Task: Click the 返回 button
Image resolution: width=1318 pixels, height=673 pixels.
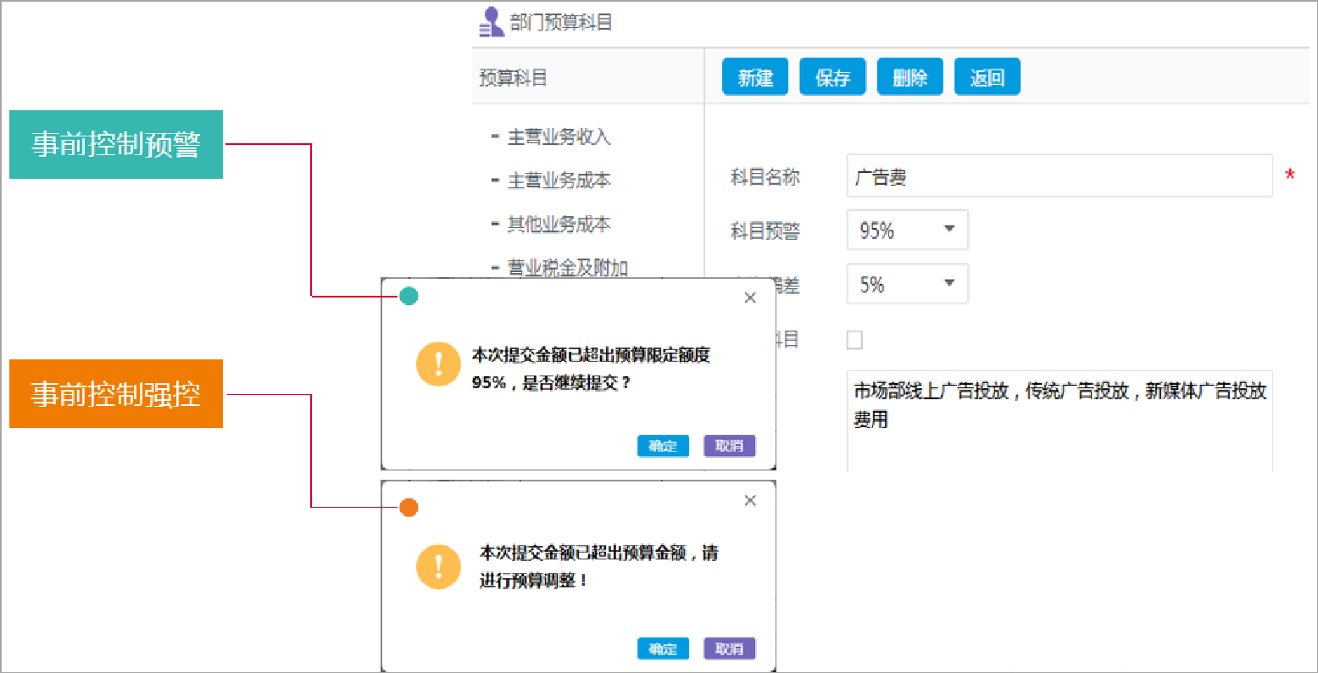Action: (987, 76)
